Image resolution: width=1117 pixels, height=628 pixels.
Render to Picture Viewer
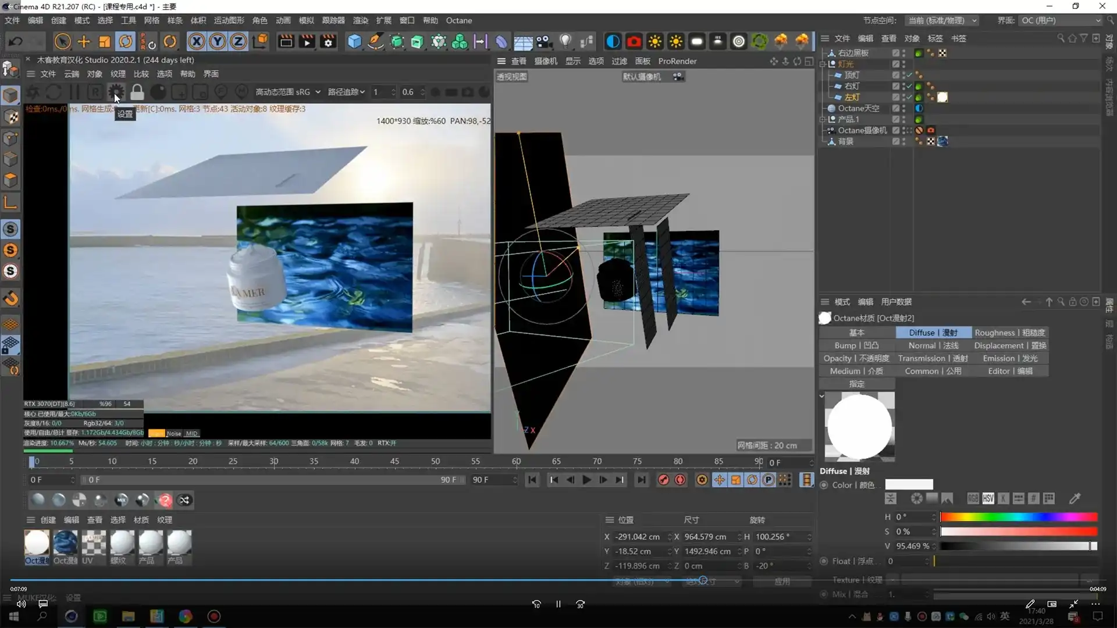(x=306, y=41)
